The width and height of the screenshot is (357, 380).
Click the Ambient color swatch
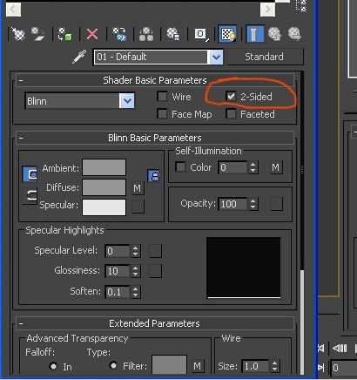(104, 167)
